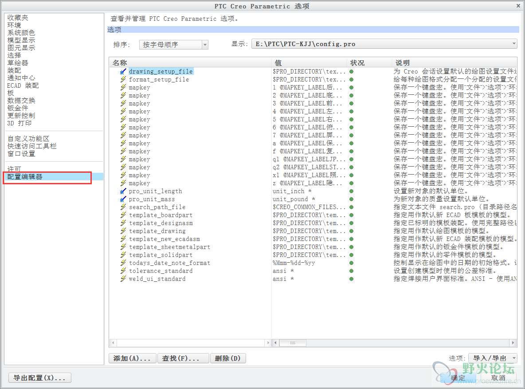Open the 导入/导出 options dropdown

tap(493, 358)
